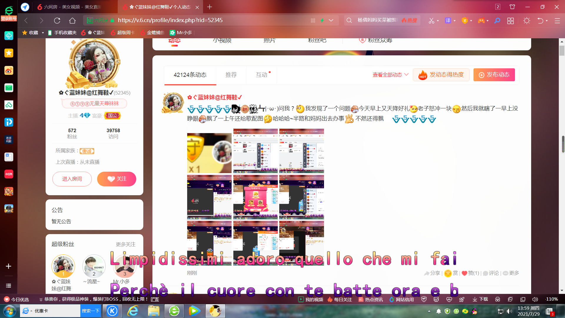The width and height of the screenshot is (565, 318).
Task: Click 发动态得热度 button
Action: click(x=441, y=75)
